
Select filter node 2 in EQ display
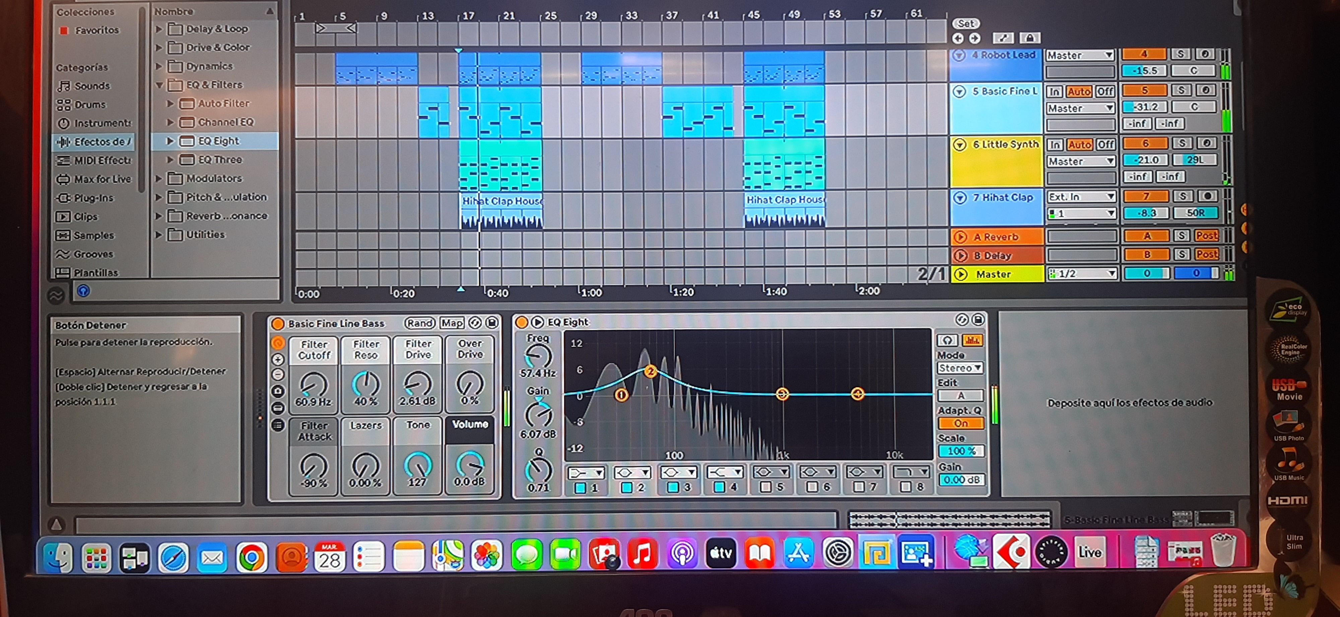pyautogui.click(x=650, y=371)
